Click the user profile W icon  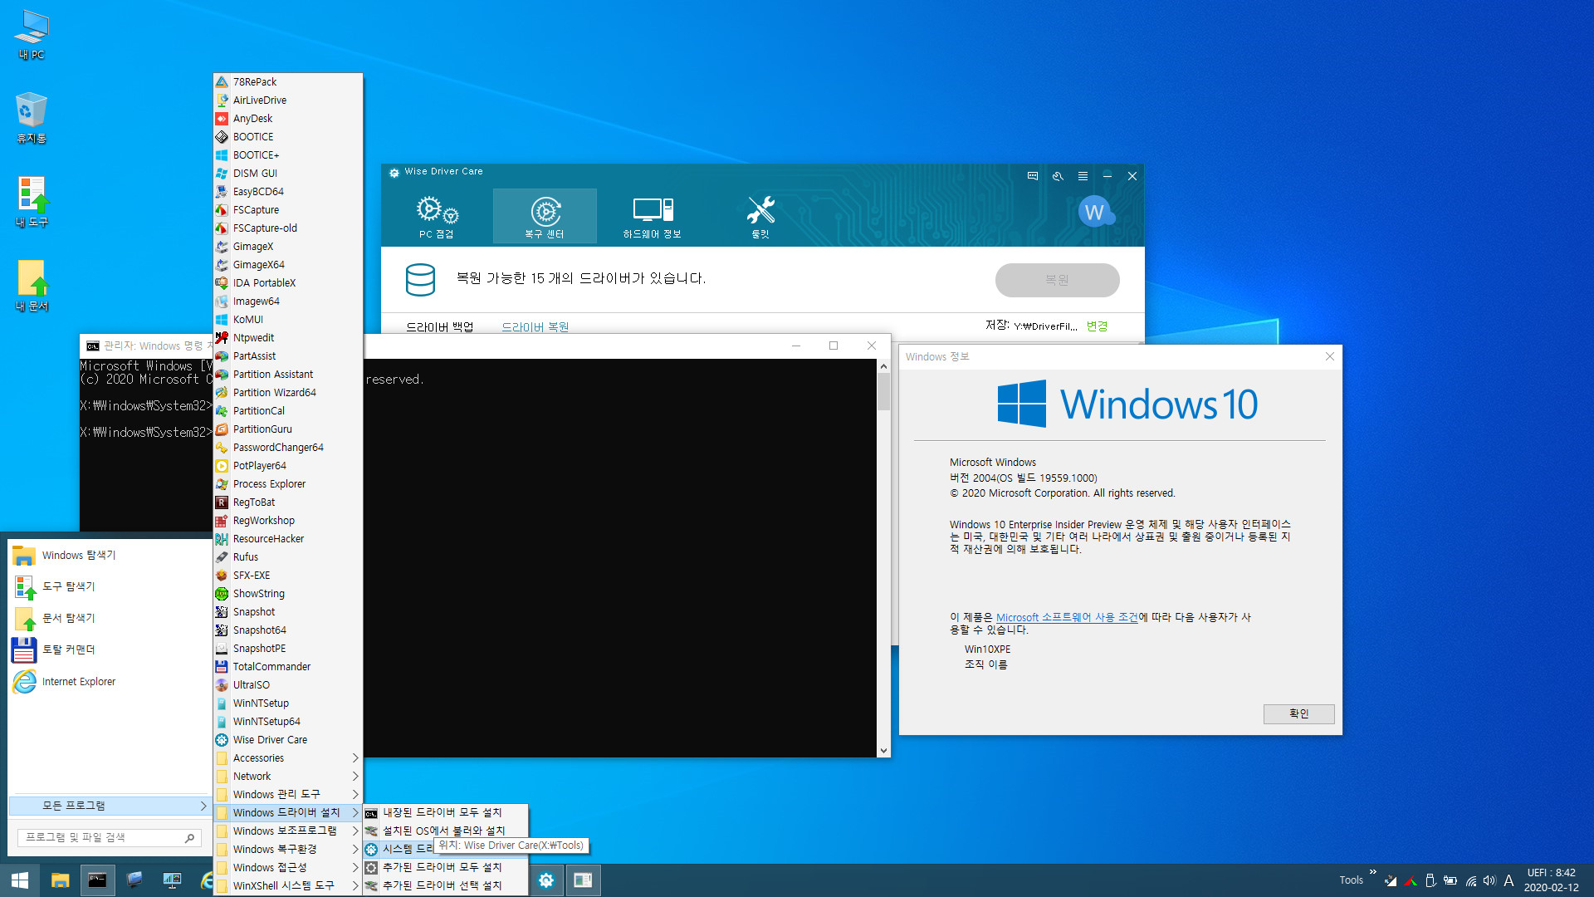pyautogui.click(x=1093, y=213)
